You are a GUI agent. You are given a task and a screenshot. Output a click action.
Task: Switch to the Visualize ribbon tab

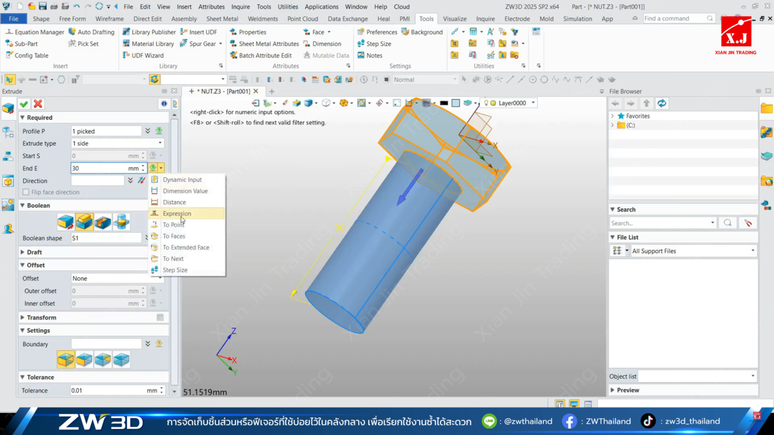pyautogui.click(x=454, y=19)
